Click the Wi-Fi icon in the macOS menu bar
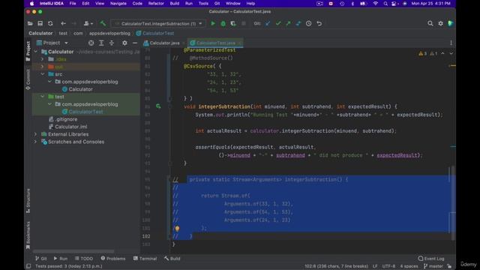Screen dimensions: 480x270 click(375, 4)
